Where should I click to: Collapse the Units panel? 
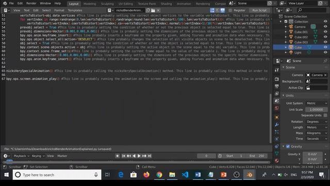click(283, 96)
